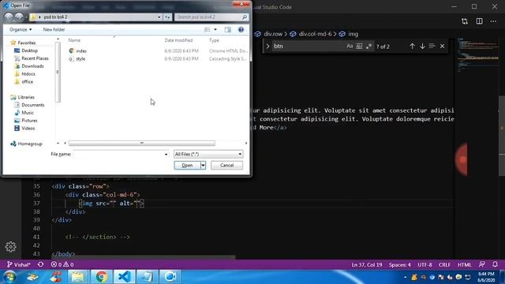Expand the address path dropdown
This screenshot has width=505, height=284.
[x=159, y=17]
